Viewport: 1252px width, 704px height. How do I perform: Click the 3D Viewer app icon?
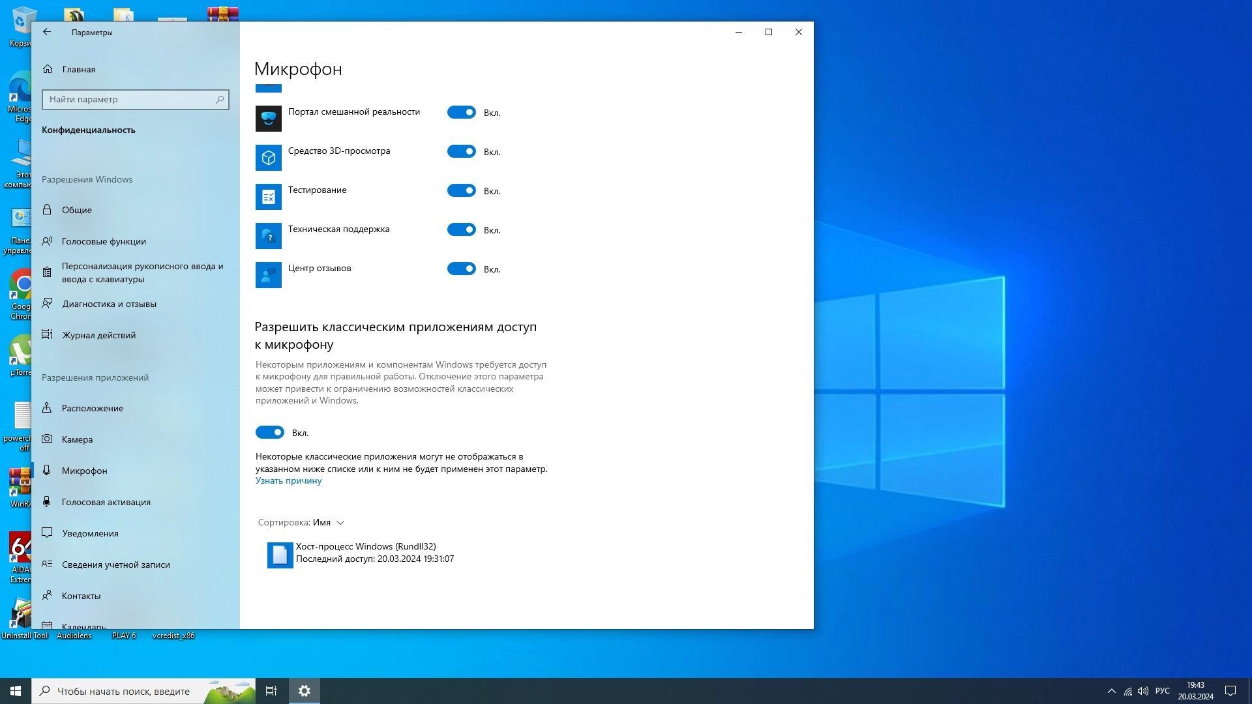(269, 158)
